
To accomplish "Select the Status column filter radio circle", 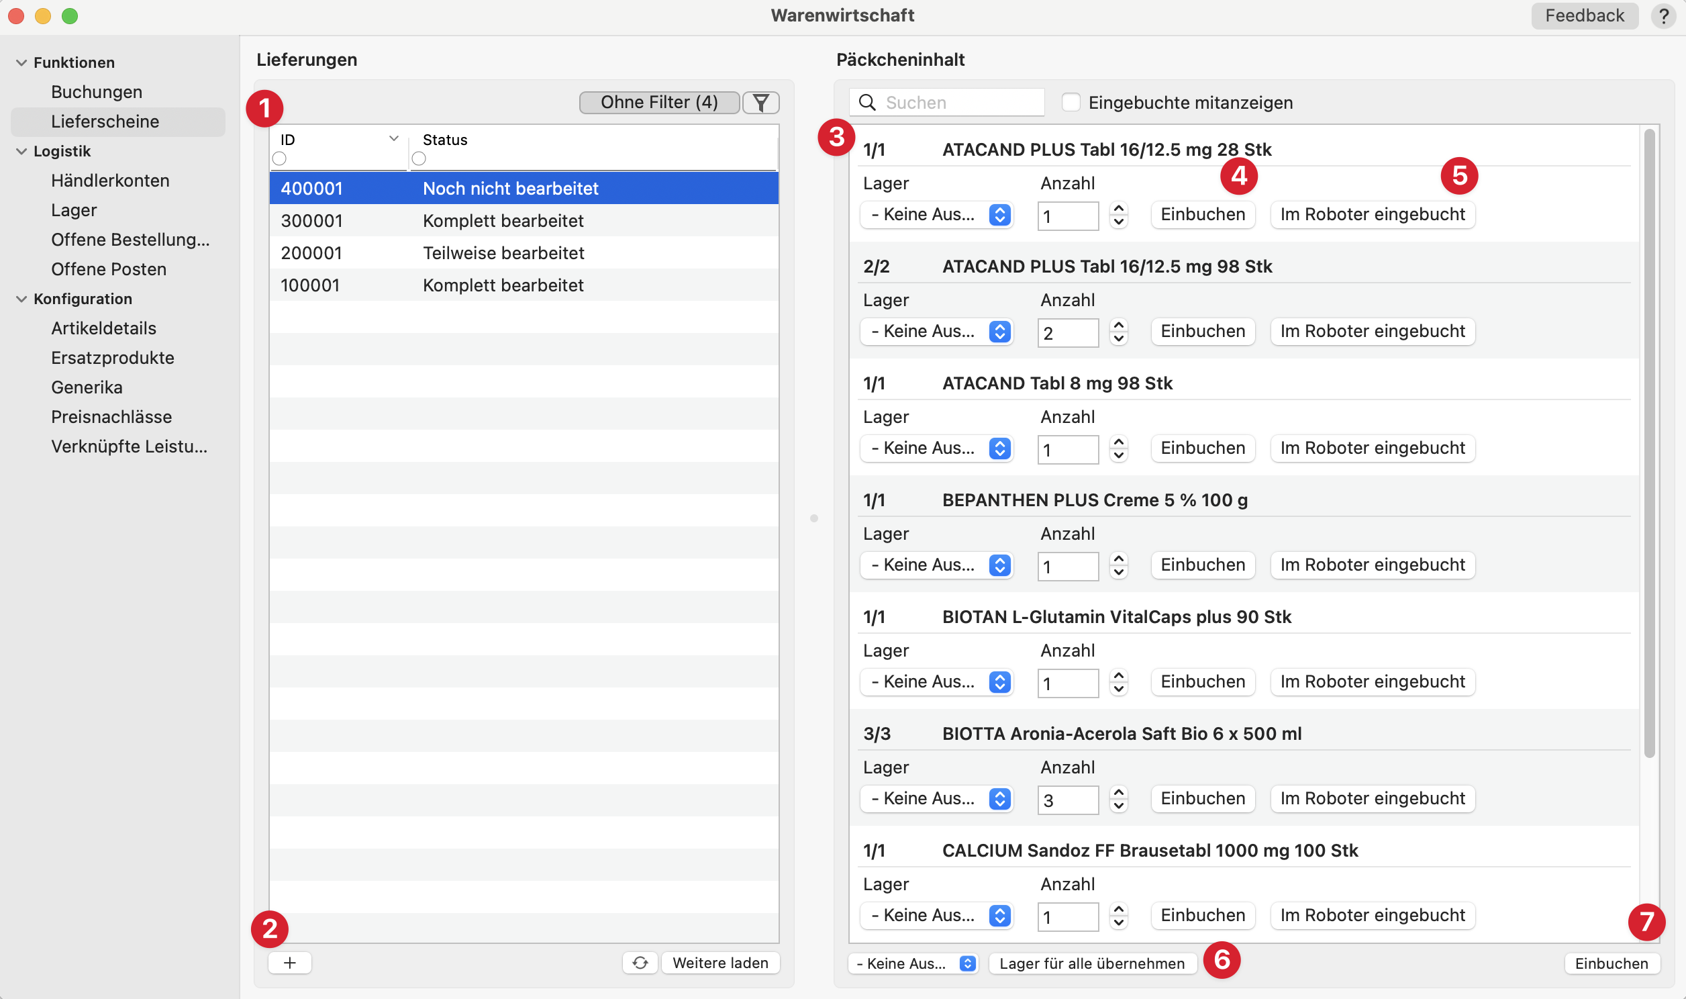I will pos(418,158).
